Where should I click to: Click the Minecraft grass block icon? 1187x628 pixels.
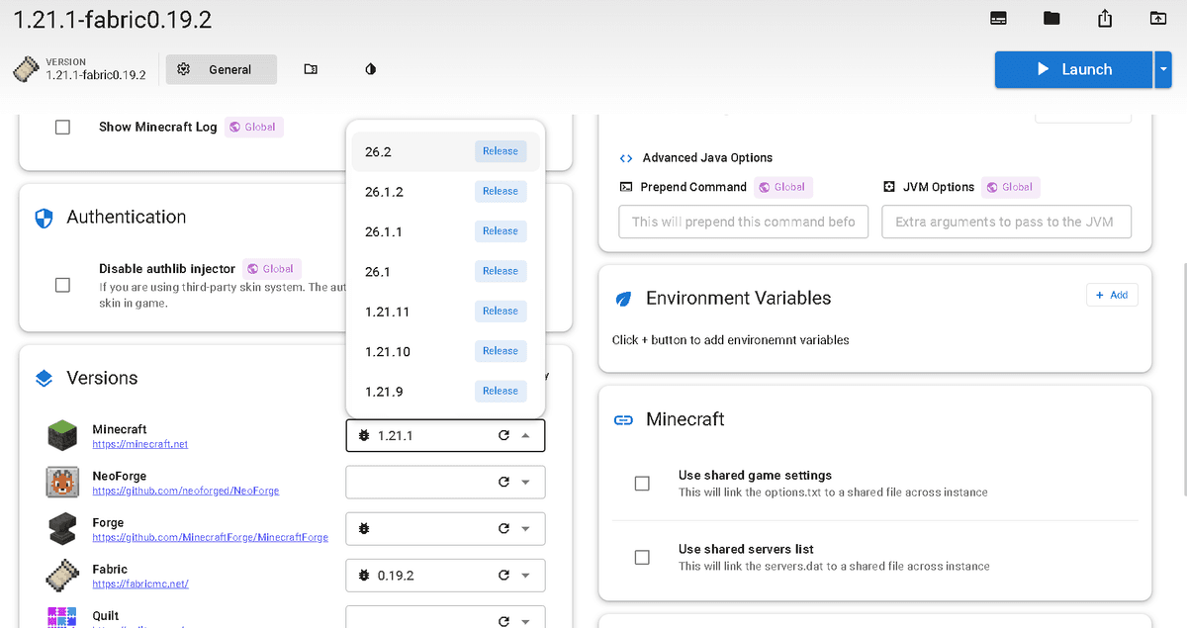click(61, 436)
